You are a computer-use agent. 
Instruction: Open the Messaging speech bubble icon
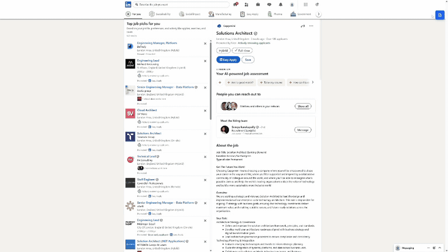click(269, 4)
